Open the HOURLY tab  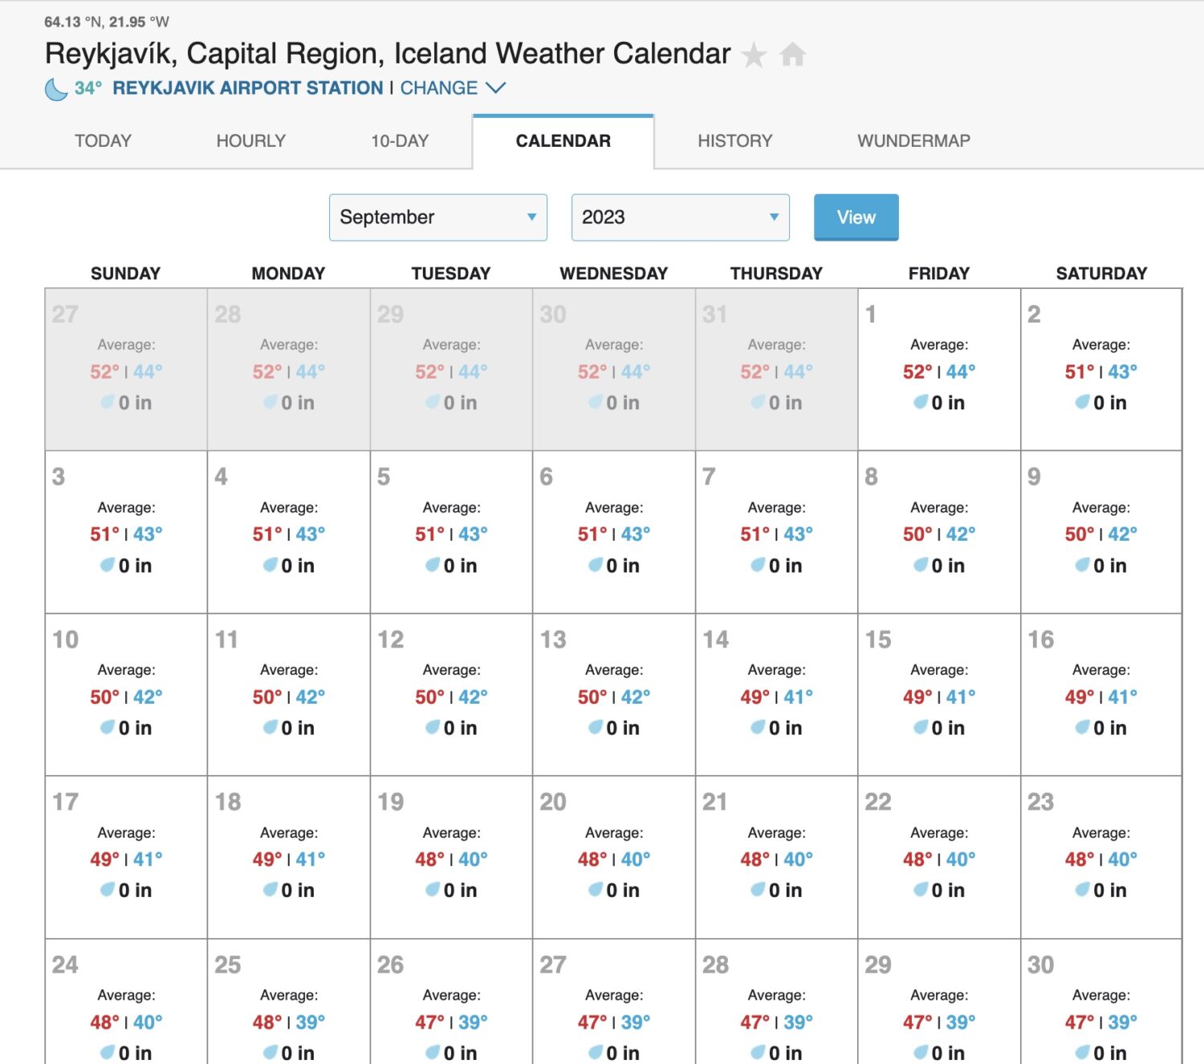(250, 140)
